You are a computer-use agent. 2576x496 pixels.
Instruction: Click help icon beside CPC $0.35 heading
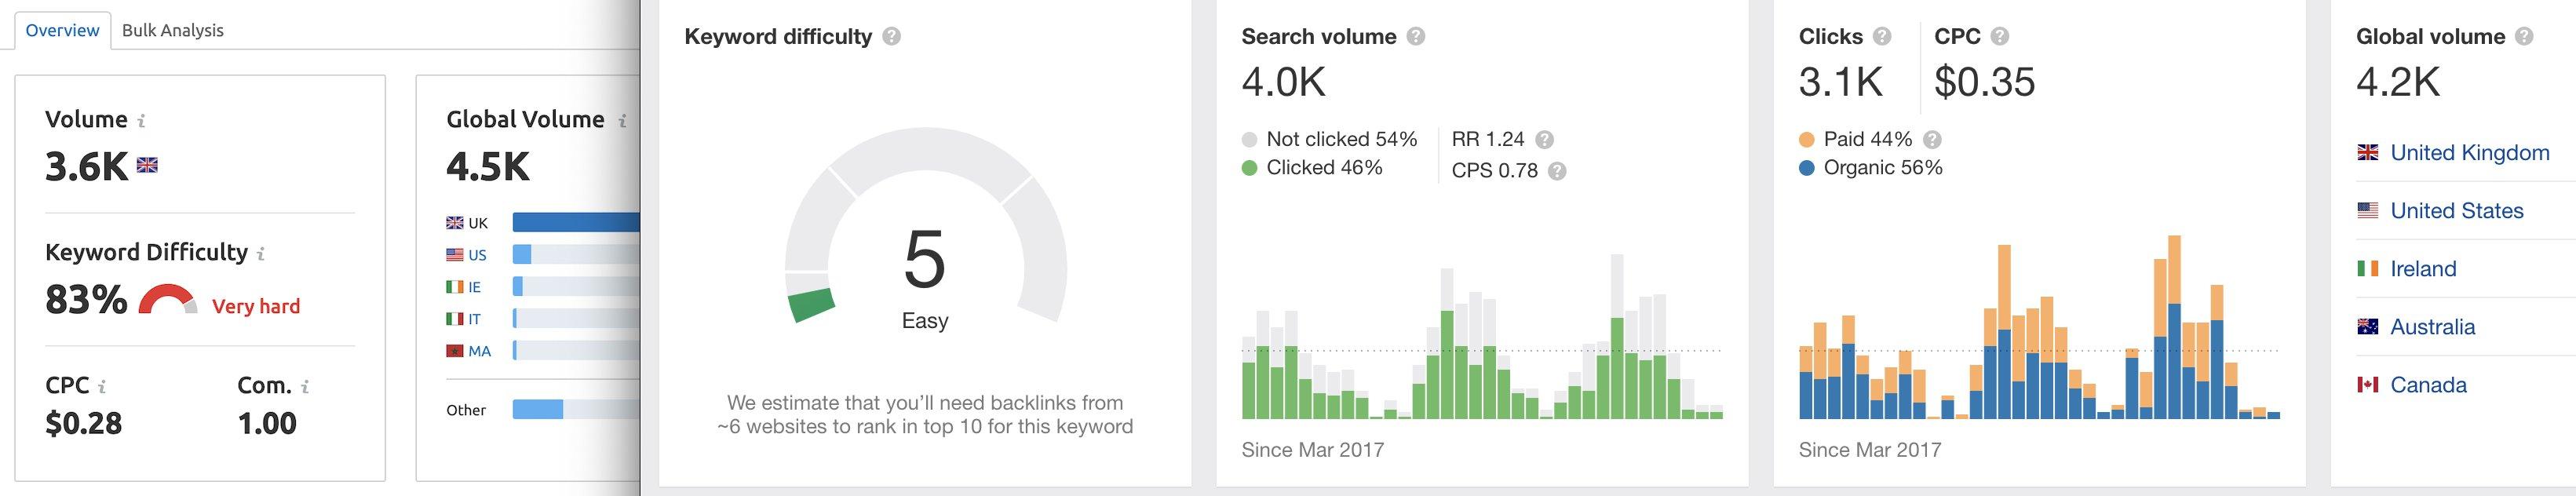click(x=1999, y=37)
